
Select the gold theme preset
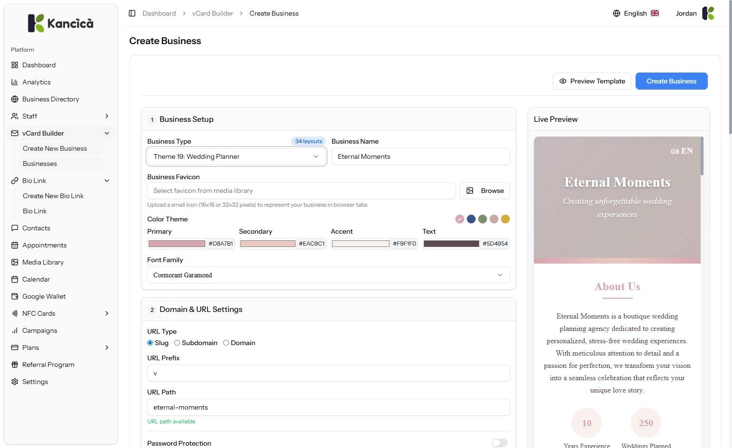coord(505,219)
